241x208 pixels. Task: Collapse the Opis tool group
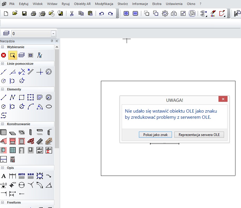click(x=2, y=168)
